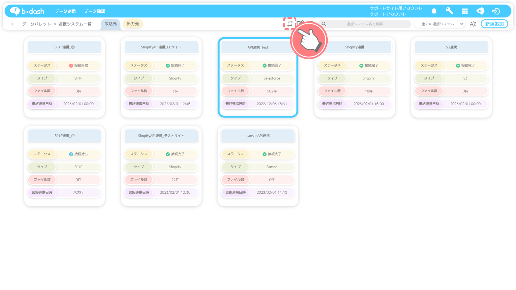
Task: Click the Sansan type value
Action: pos(272,167)
